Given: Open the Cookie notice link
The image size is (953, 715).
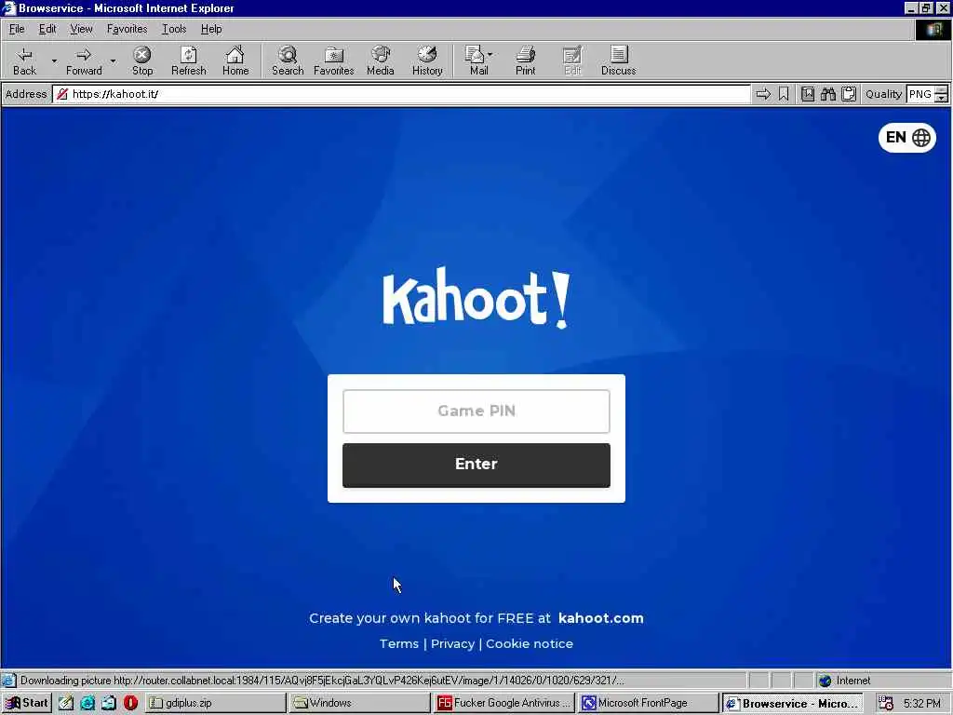Looking at the screenshot, I should (530, 643).
